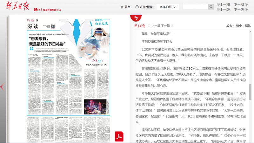254x143 pixels.
Task: Select the 护佑人民健康的"守门人" article
Action: click(97, 65)
